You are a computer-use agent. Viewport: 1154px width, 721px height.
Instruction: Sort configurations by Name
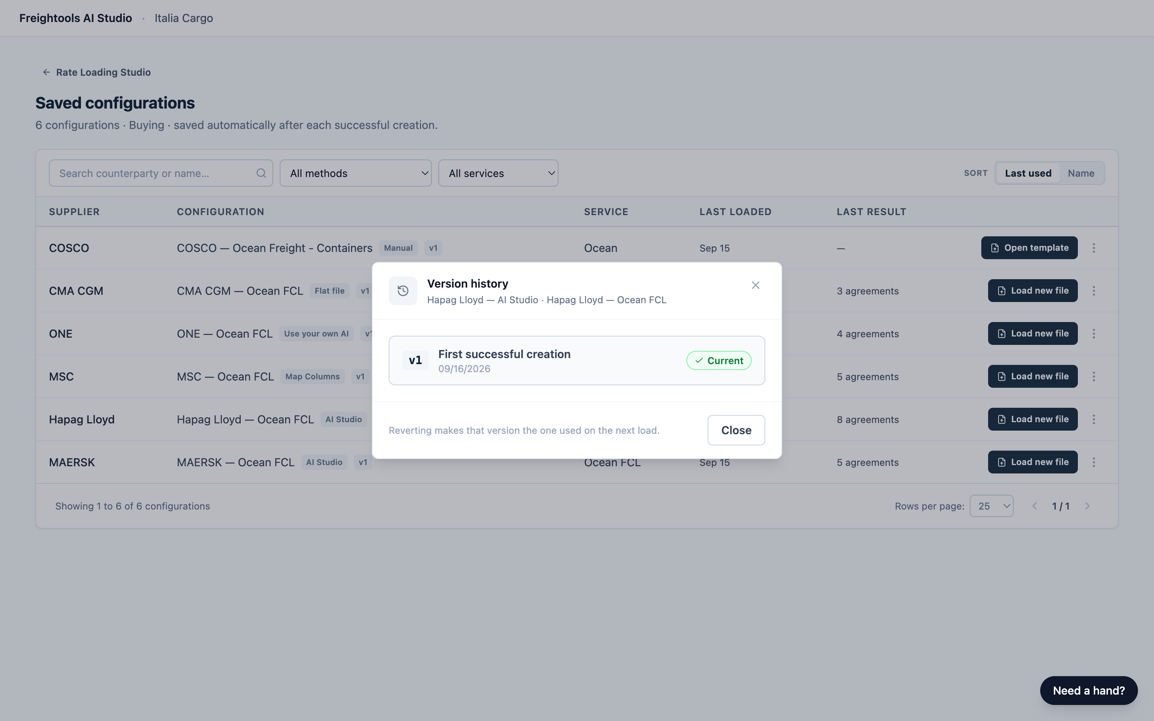[x=1081, y=173]
